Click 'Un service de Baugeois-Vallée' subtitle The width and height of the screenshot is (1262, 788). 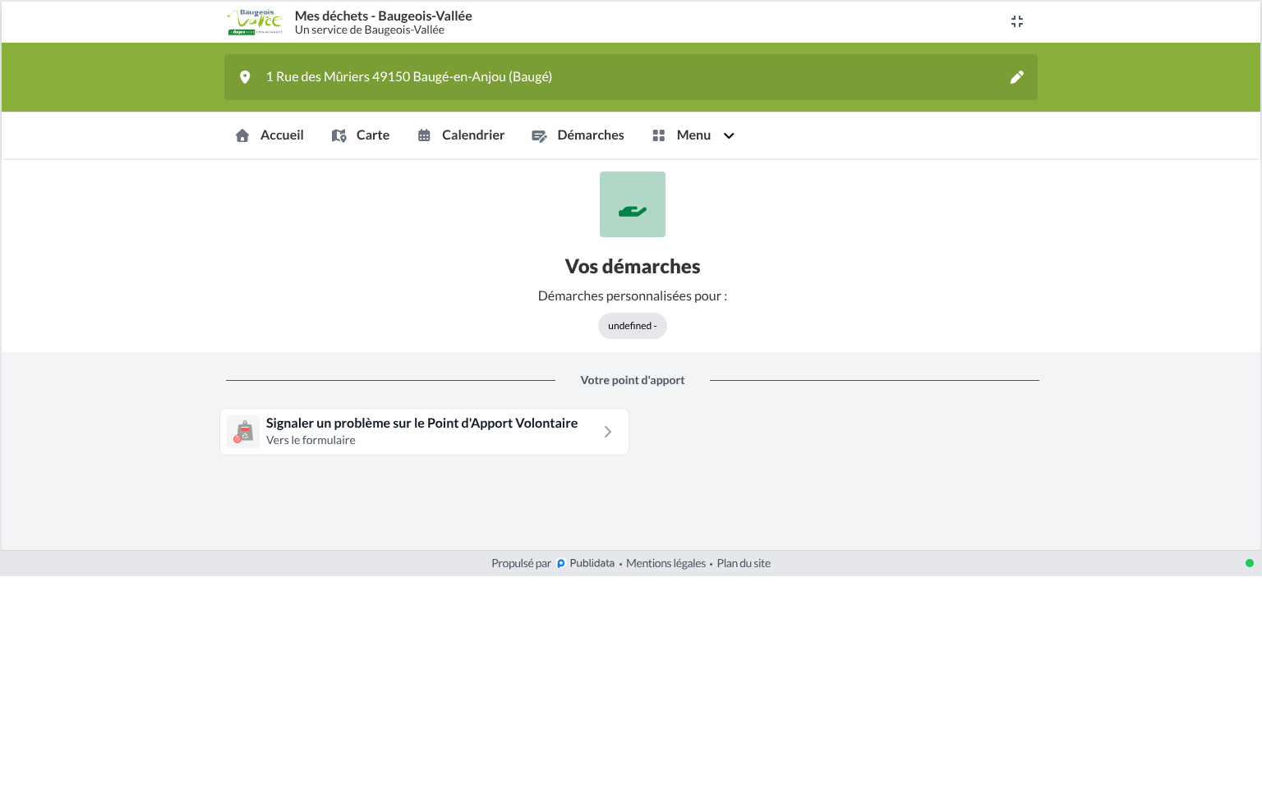370,30
